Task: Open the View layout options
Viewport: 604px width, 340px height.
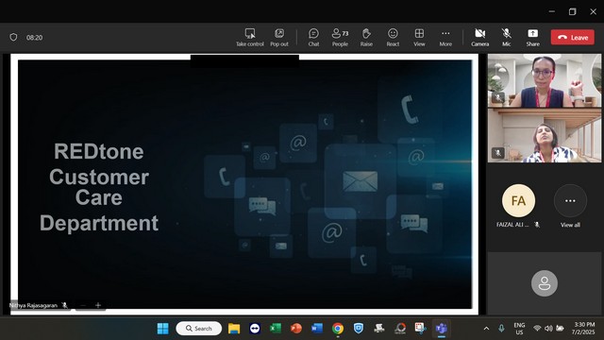Action: tap(419, 38)
